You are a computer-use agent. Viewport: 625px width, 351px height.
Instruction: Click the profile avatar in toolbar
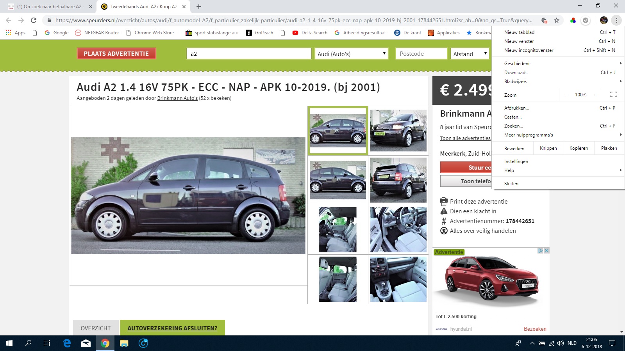pos(604,20)
